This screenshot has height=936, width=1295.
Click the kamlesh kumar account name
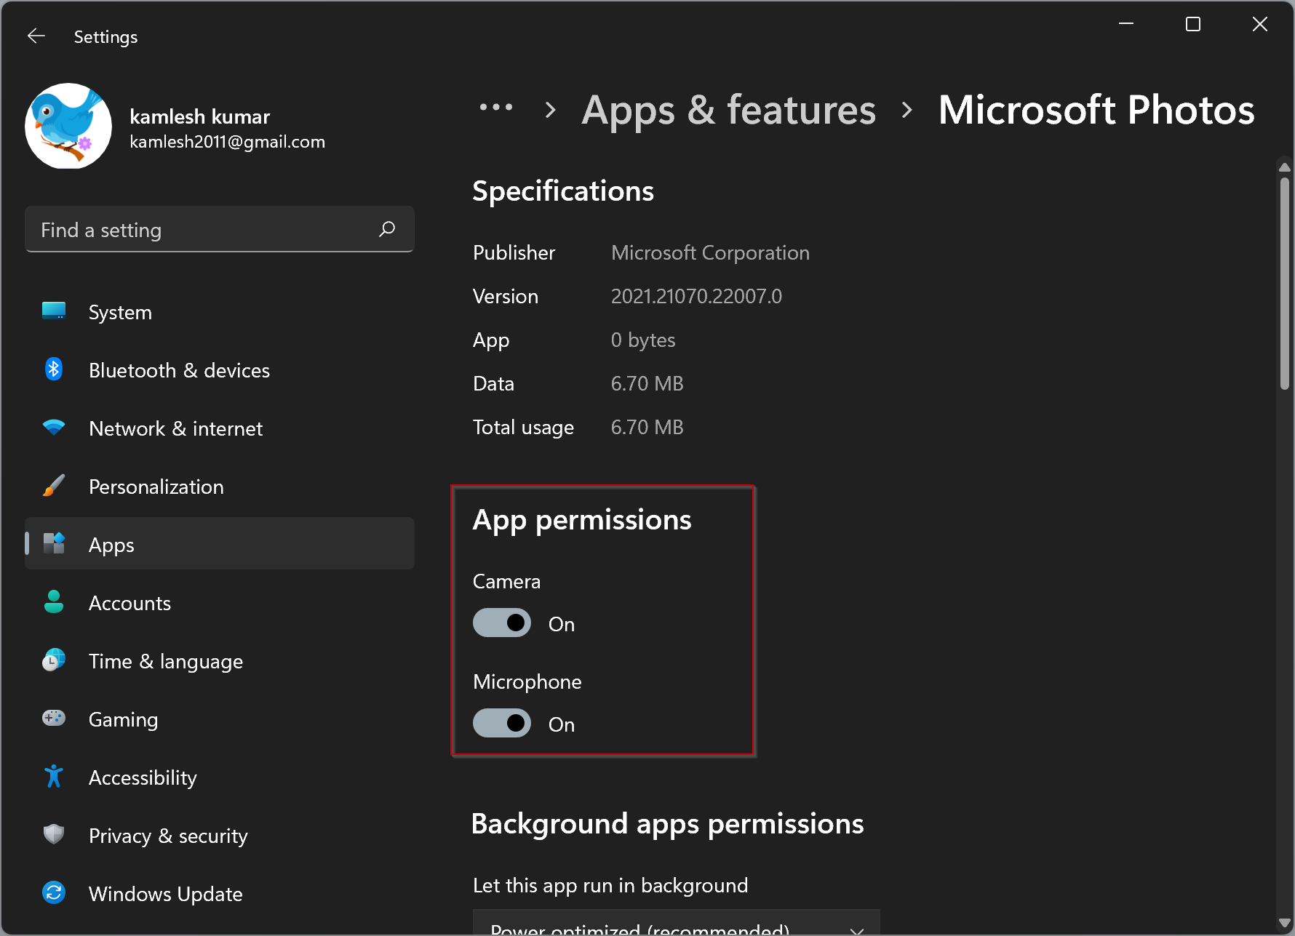coord(200,116)
